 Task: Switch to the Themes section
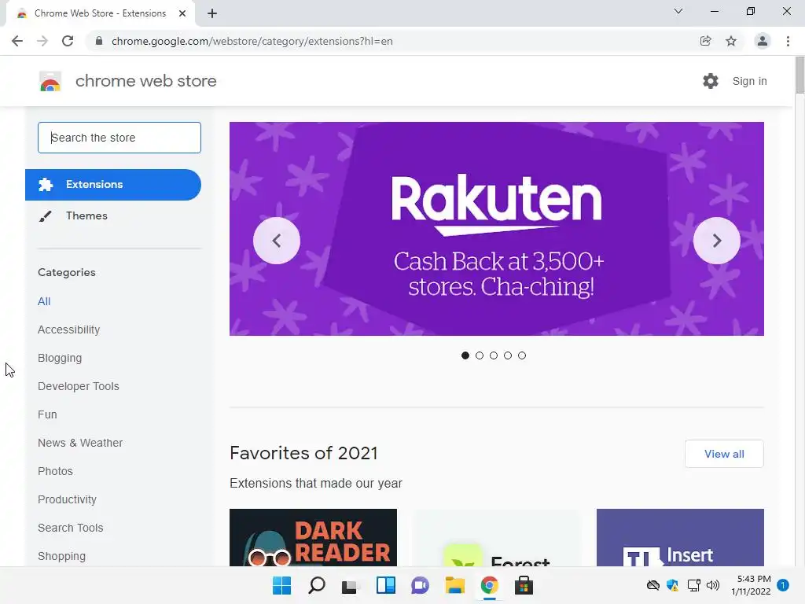[x=86, y=215]
